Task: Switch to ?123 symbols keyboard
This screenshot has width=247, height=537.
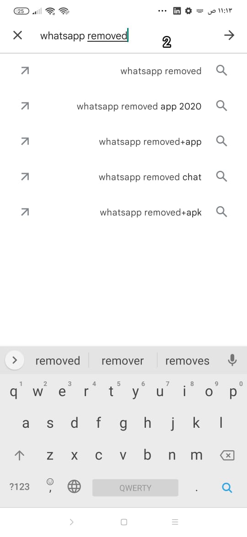Action: coord(20,487)
